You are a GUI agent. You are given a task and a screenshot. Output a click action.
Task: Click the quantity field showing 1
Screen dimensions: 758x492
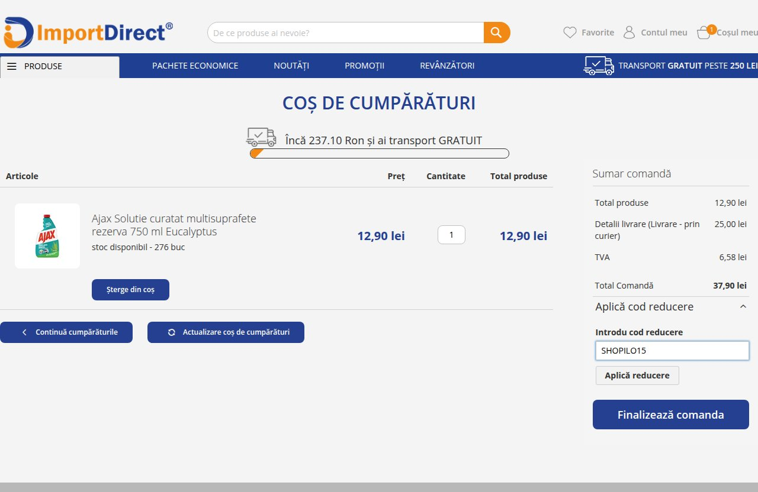(x=451, y=235)
